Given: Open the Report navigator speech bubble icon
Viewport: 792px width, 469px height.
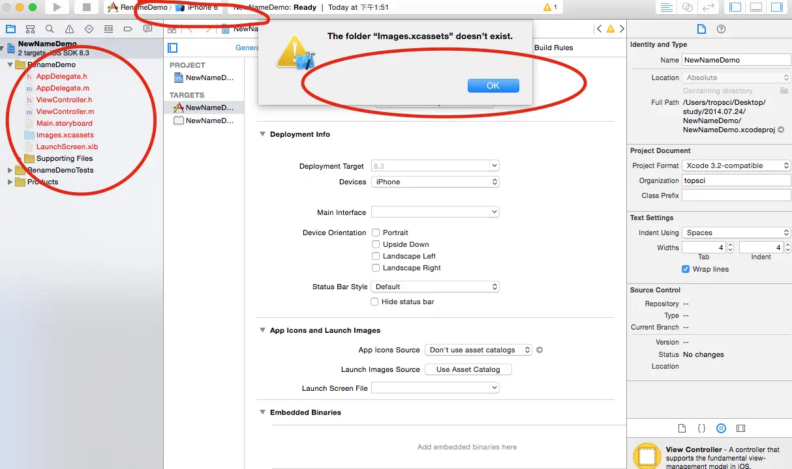Looking at the screenshot, I should click(147, 29).
